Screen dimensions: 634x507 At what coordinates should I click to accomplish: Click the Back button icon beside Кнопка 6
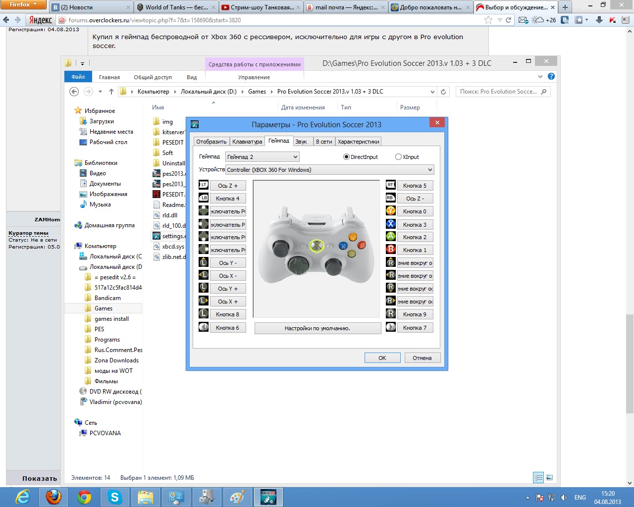pos(204,327)
